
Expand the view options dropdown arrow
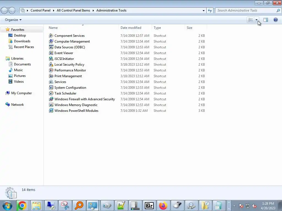coord(256,20)
